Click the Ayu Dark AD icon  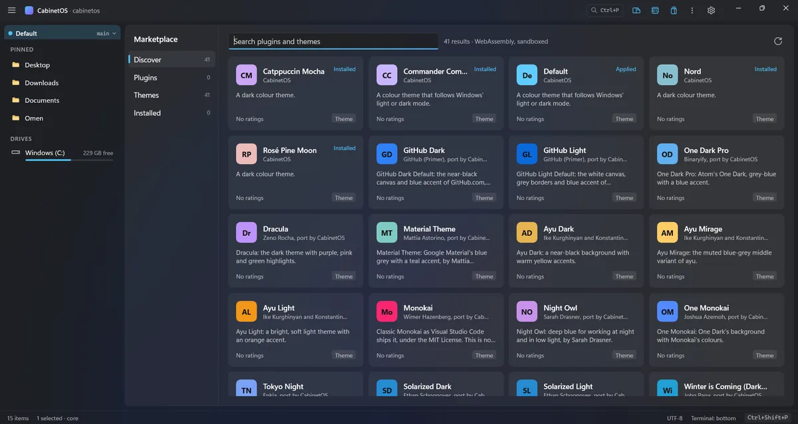tap(527, 233)
